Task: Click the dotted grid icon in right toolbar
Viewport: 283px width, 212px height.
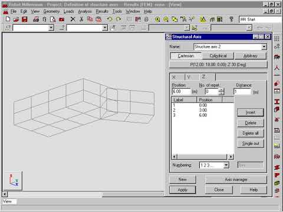Action: pos(277,39)
